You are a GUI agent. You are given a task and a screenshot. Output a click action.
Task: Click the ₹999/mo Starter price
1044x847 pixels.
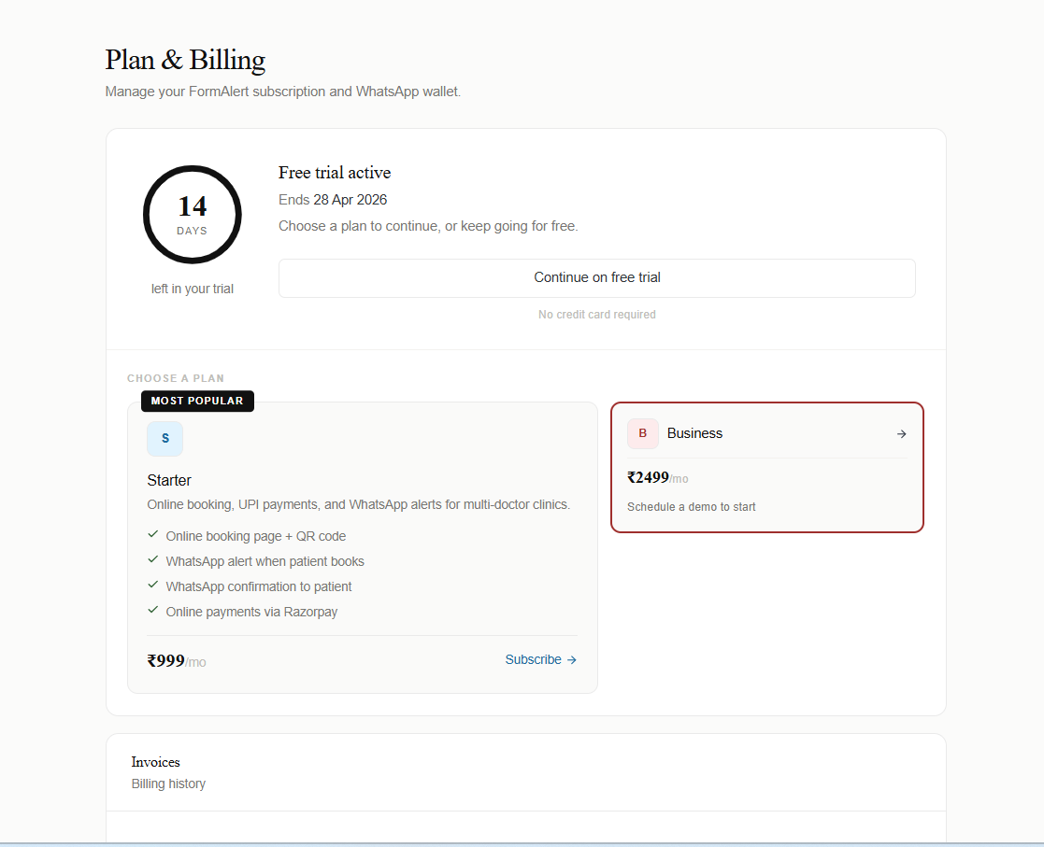[x=176, y=661]
